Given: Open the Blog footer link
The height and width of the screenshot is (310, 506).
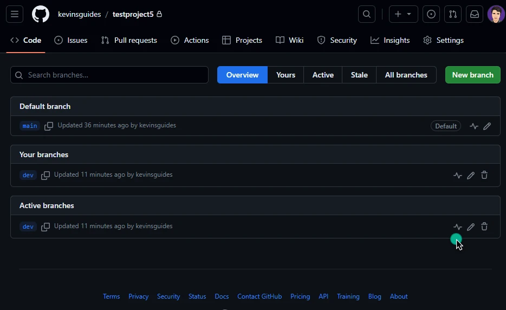Looking at the screenshot, I should 375,296.
